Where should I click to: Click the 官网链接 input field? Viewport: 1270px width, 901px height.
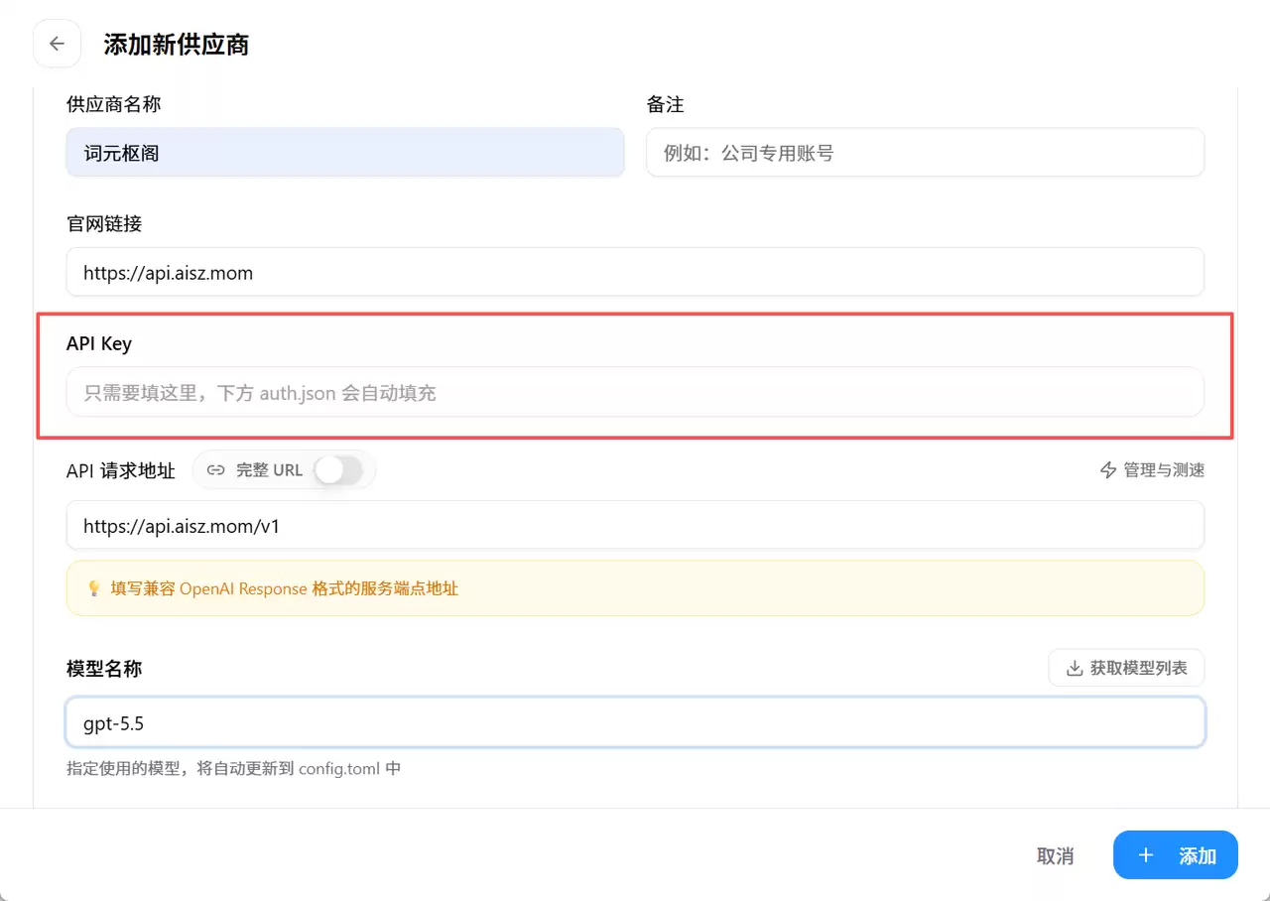[635, 272]
